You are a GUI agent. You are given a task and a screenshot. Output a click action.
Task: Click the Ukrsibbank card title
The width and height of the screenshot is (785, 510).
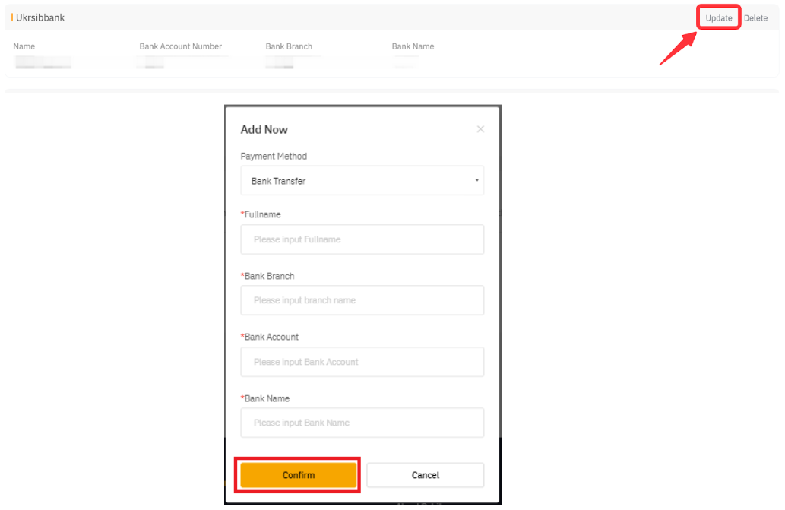tap(40, 17)
